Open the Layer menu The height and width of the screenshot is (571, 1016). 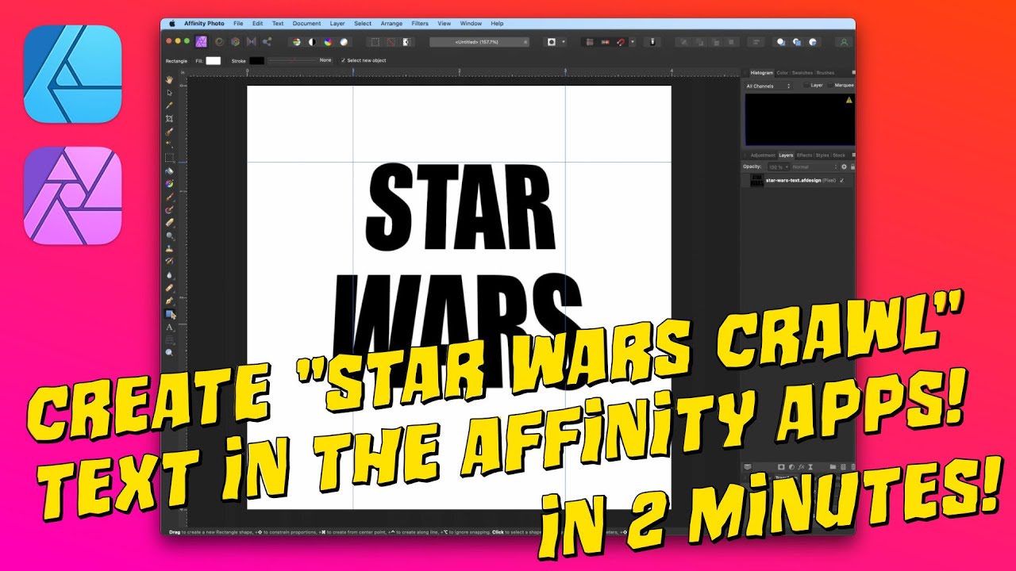tap(337, 24)
